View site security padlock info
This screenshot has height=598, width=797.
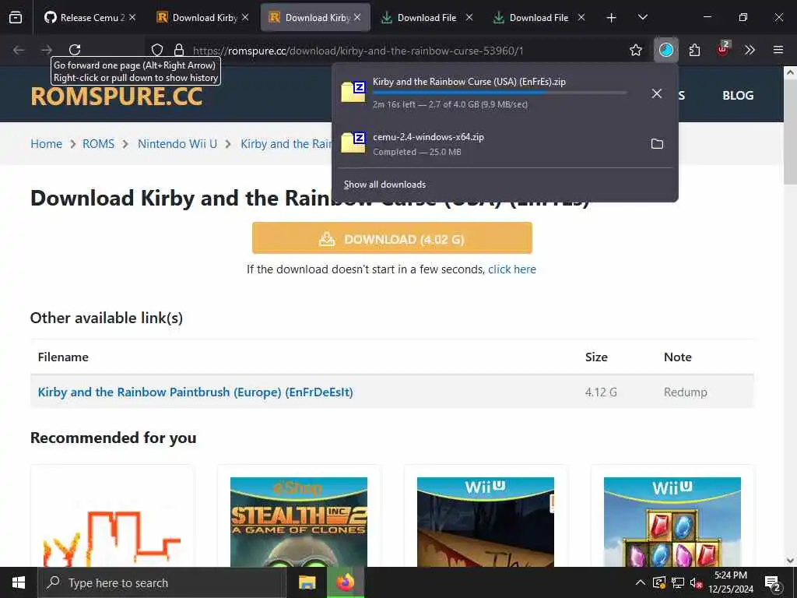point(179,50)
